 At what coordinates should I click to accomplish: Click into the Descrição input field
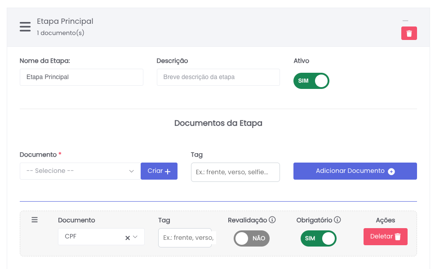pyautogui.click(x=218, y=77)
